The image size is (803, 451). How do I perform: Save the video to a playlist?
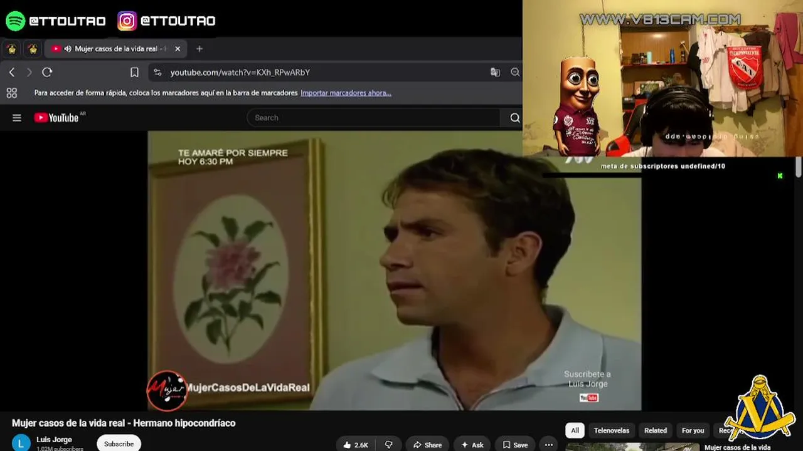point(515,445)
